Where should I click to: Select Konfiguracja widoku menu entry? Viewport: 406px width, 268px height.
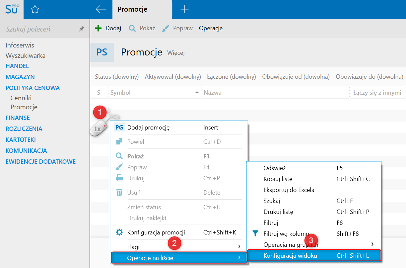[x=290, y=256]
